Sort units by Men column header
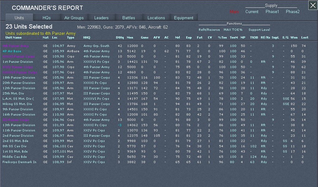This screenshot has height=187, width=318. tap(130, 38)
